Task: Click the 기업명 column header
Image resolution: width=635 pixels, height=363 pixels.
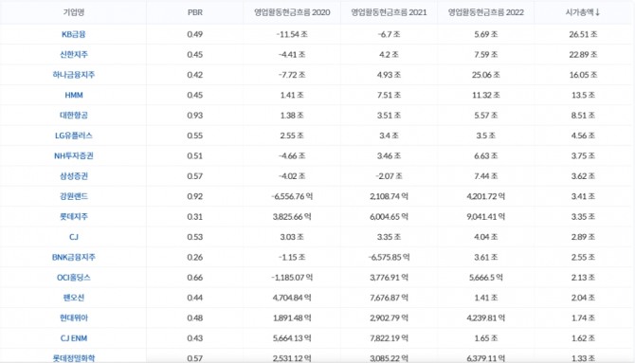Action: [x=74, y=12]
